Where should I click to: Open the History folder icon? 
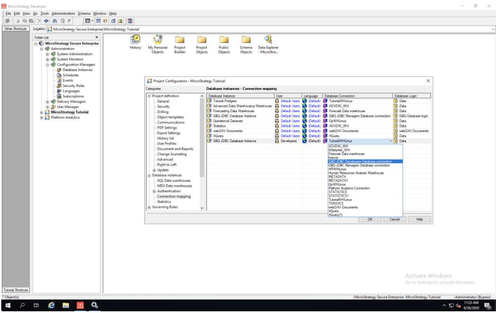coord(135,40)
